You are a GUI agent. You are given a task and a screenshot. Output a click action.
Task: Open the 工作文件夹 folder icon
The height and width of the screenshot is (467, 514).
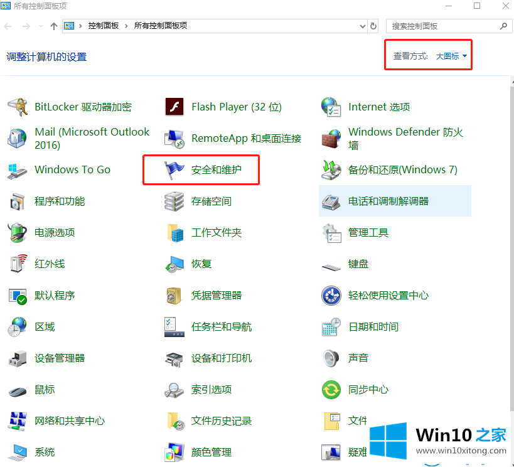pos(175,232)
